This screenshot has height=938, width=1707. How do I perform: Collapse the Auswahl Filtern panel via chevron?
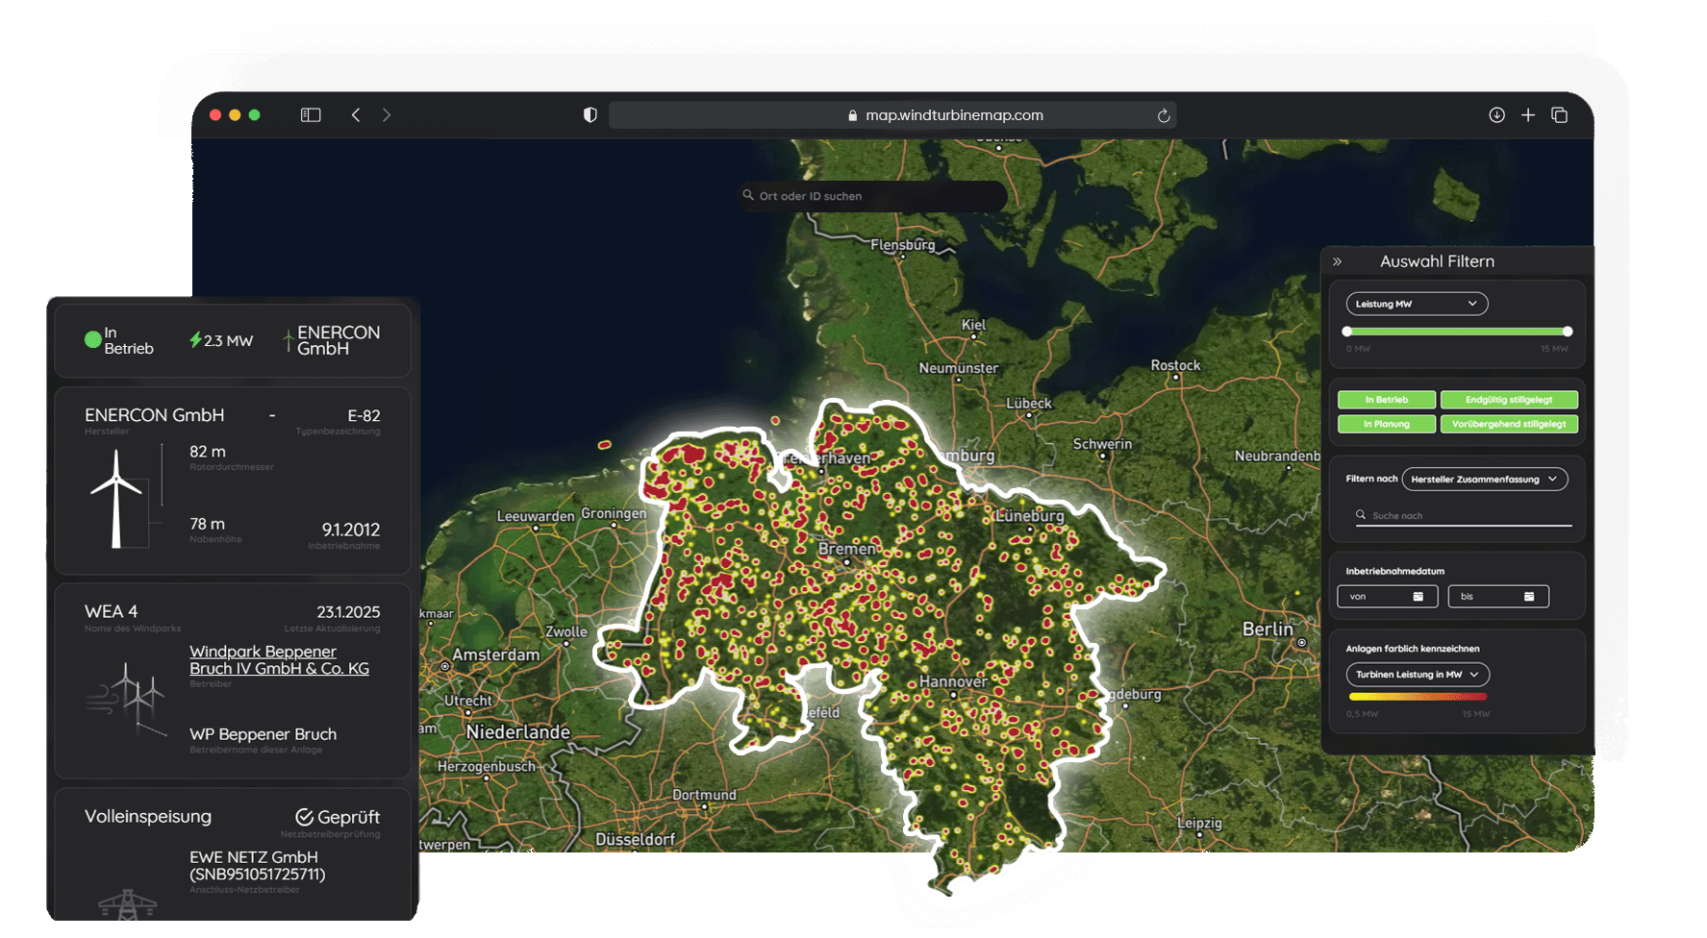pos(1339,259)
